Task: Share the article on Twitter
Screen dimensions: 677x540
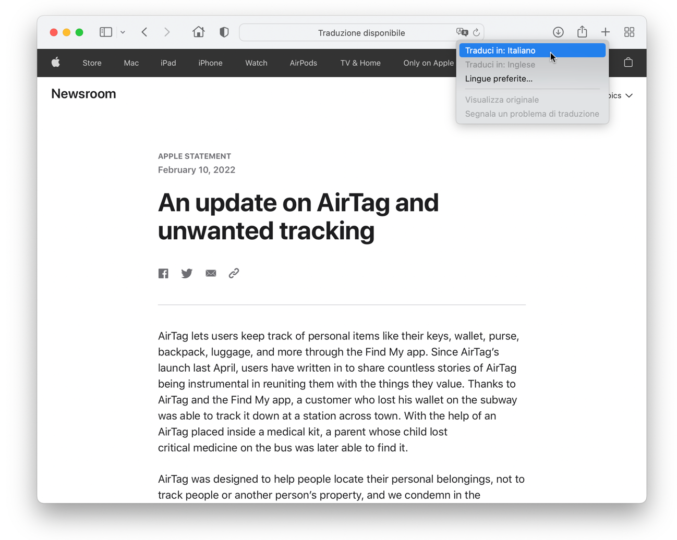Action: click(x=187, y=274)
